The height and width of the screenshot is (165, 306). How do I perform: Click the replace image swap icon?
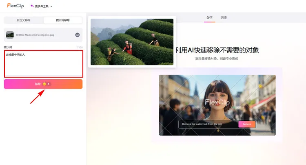pos(78,35)
